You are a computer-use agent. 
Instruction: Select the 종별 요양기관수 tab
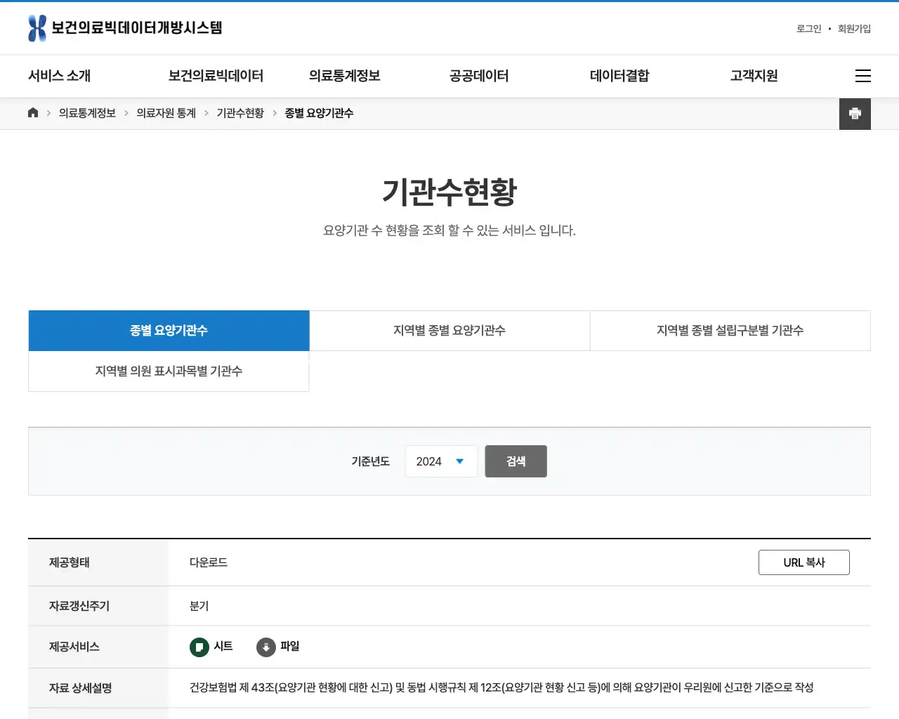click(x=169, y=331)
